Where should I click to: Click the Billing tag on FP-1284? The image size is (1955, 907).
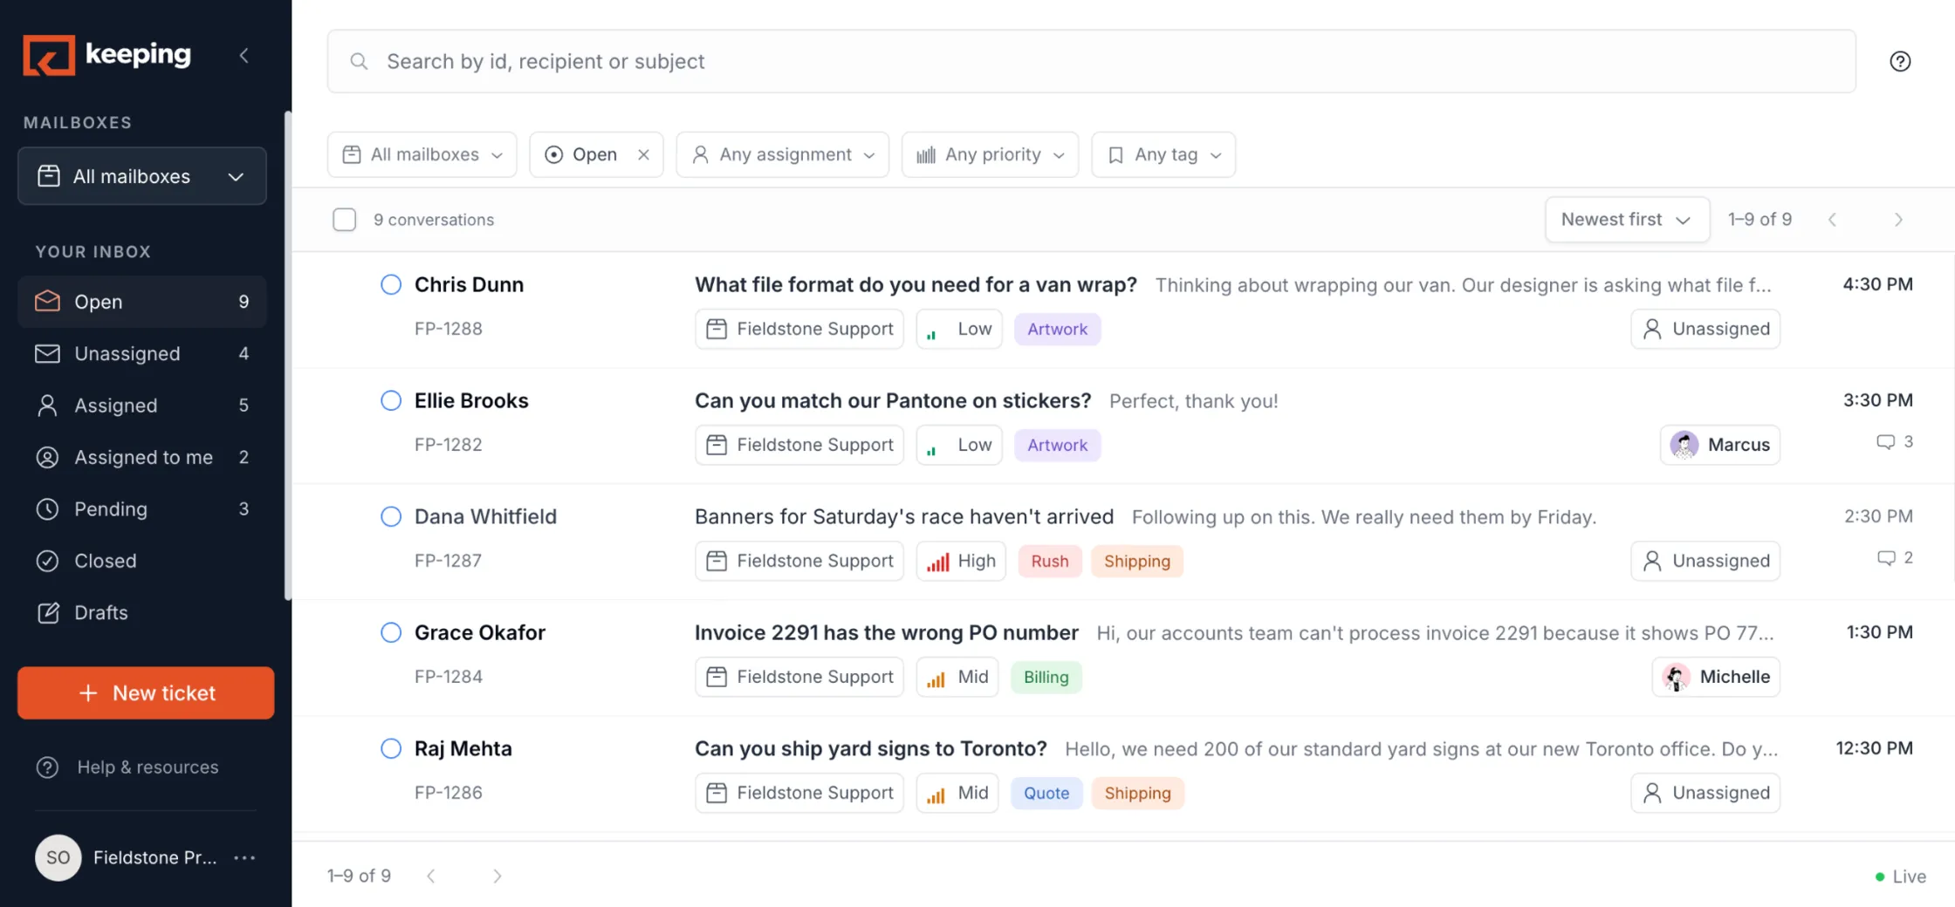1046,677
